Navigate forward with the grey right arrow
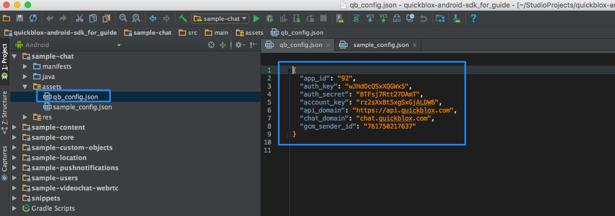The height and width of the screenshot is (216, 615). (166, 18)
